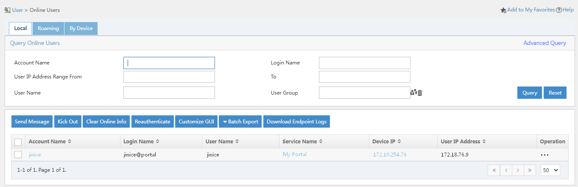Sort by User Name column arrows
This screenshot has height=187, width=578.
click(237, 142)
